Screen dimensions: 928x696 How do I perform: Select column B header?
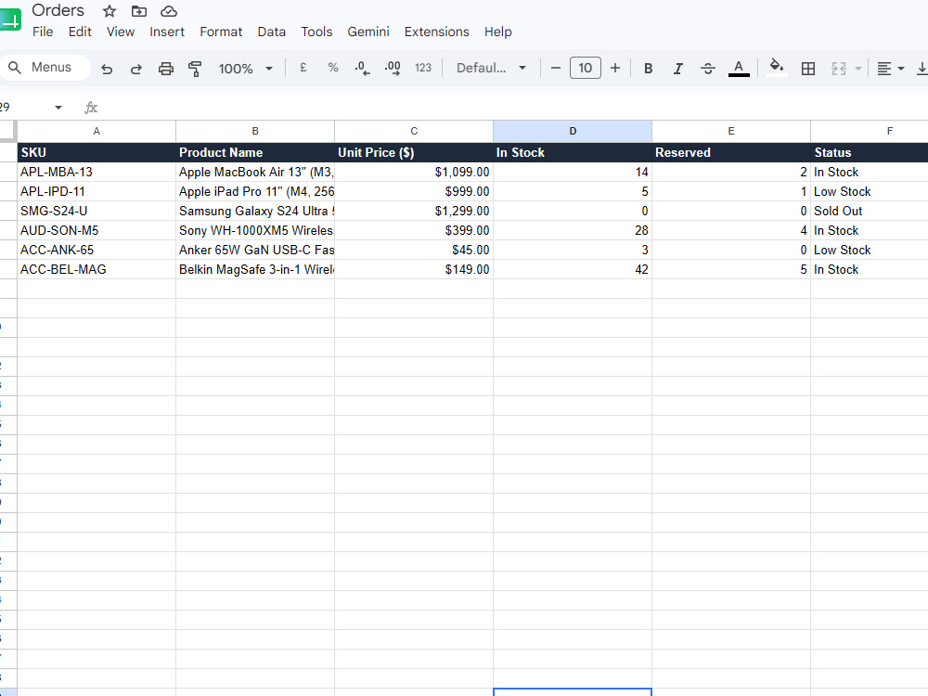pyautogui.click(x=255, y=132)
